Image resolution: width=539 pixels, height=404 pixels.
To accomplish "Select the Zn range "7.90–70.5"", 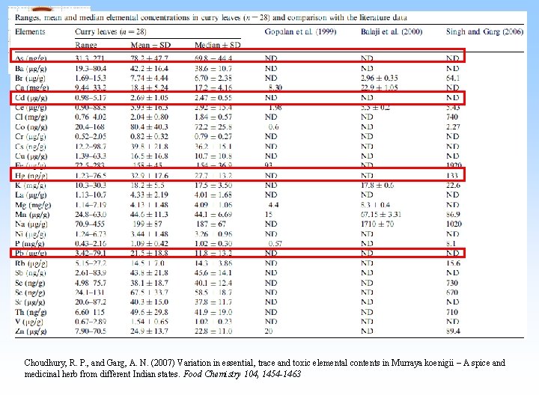I will point(91,331).
